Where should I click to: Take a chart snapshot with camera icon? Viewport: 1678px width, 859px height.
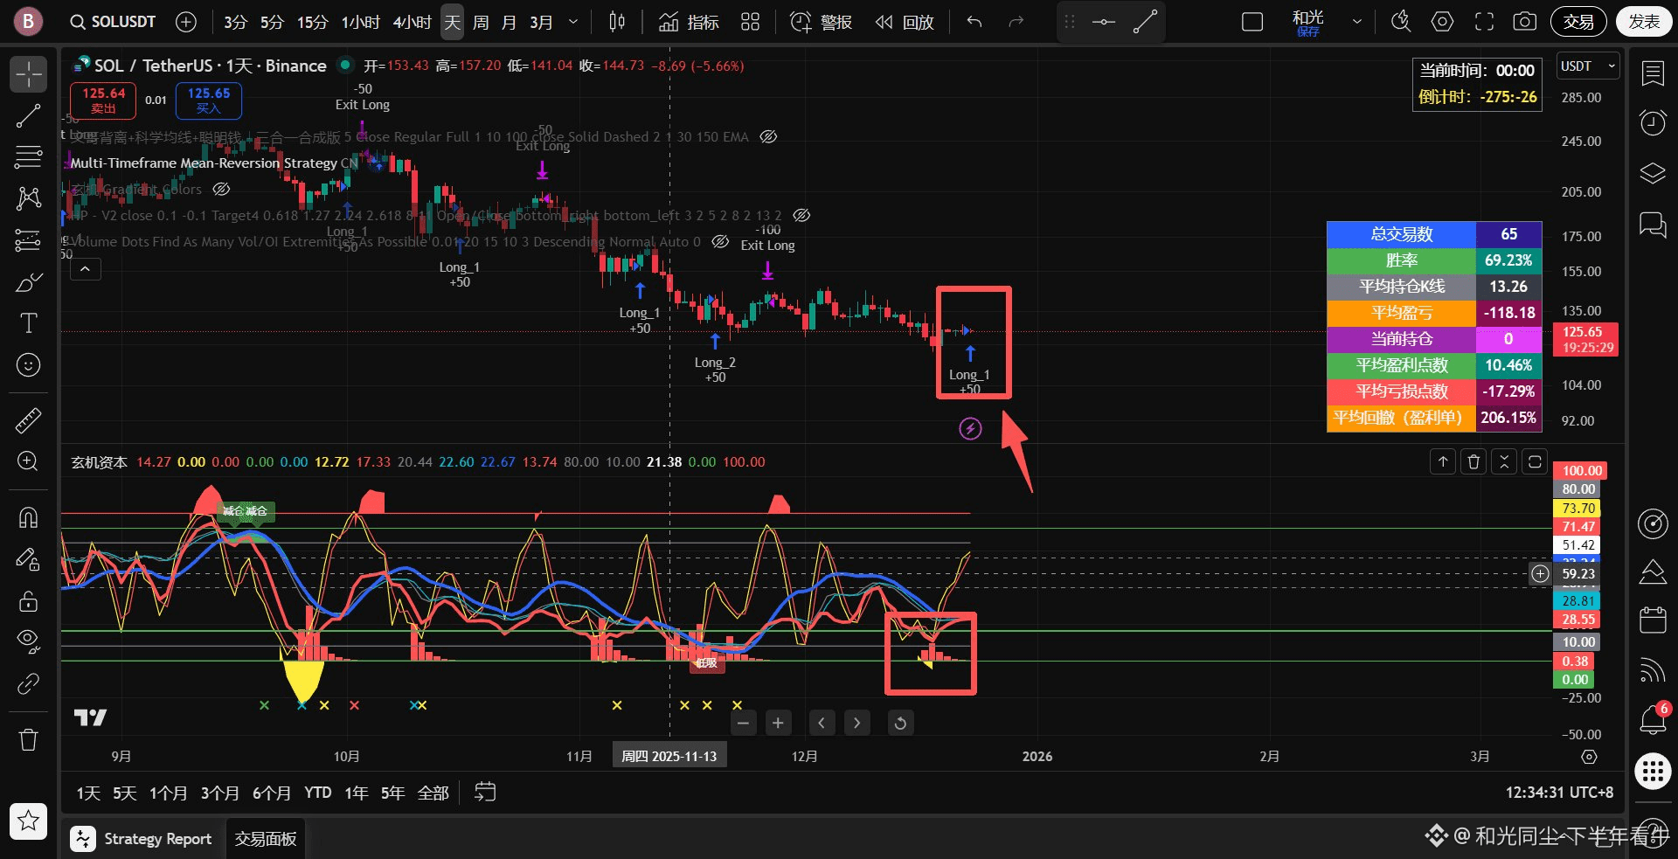pos(1525,22)
